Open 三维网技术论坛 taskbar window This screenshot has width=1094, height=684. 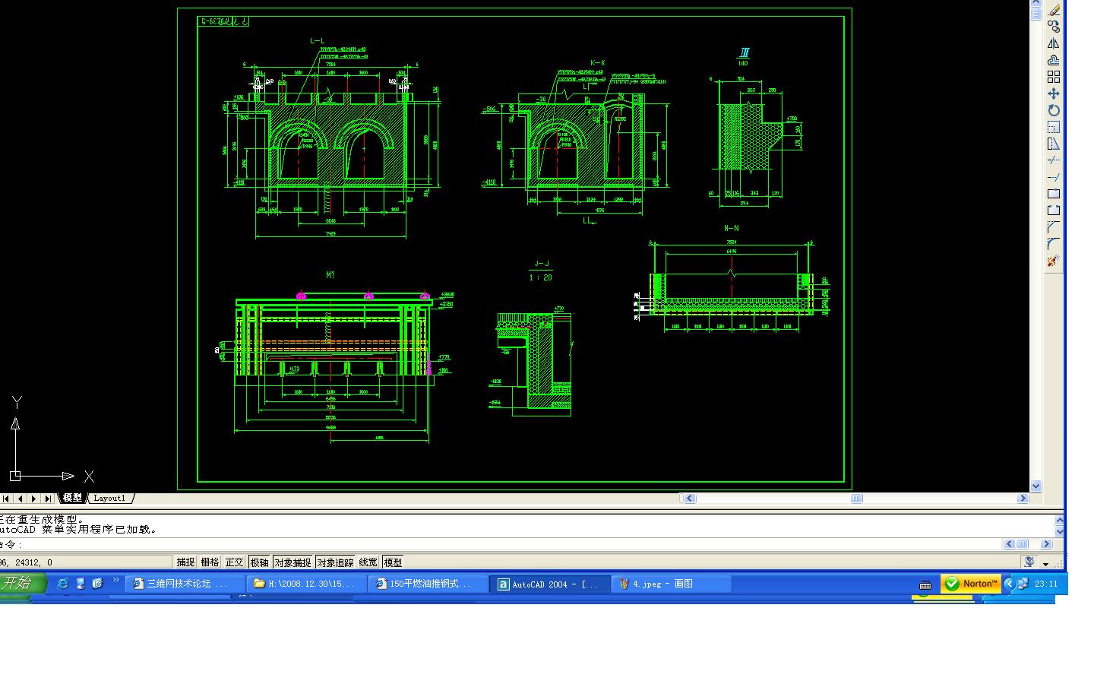tap(186, 584)
